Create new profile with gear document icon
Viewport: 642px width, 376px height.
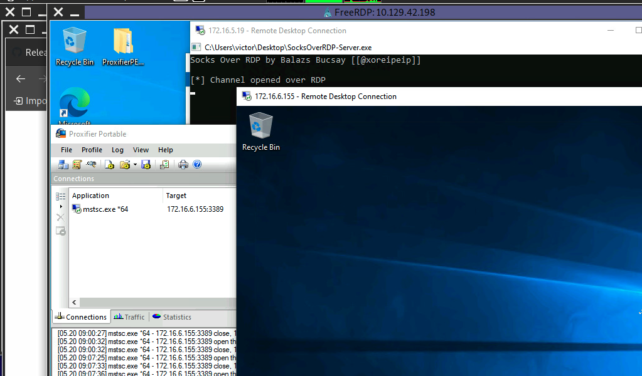tap(109, 165)
